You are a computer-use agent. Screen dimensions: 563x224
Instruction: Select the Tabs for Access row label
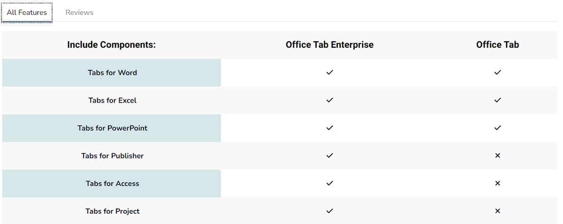point(112,183)
